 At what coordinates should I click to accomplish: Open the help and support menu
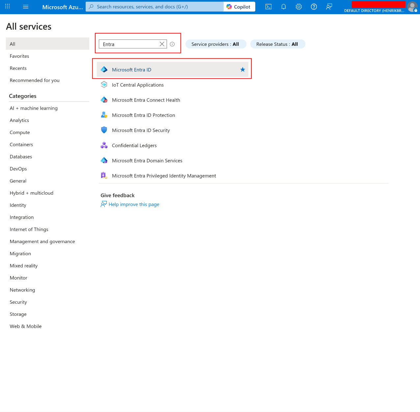314,7
